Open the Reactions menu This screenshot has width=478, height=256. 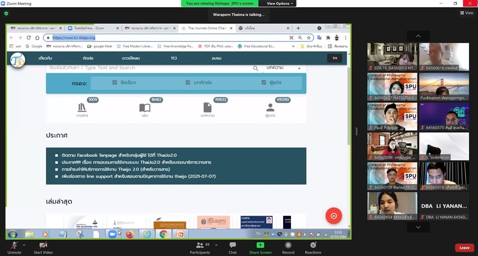313,248
